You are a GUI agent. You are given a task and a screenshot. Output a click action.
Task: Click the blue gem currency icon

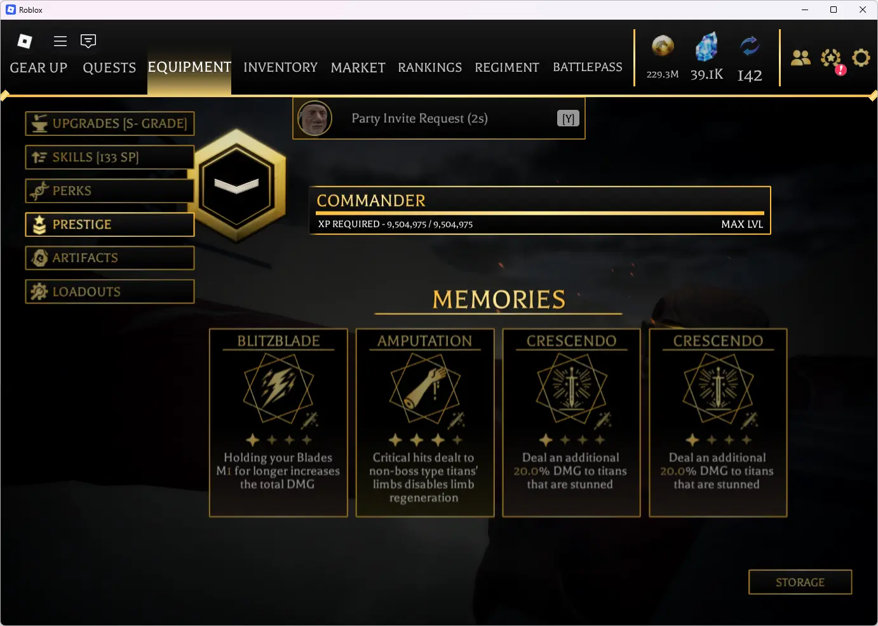pyautogui.click(x=706, y=47)
